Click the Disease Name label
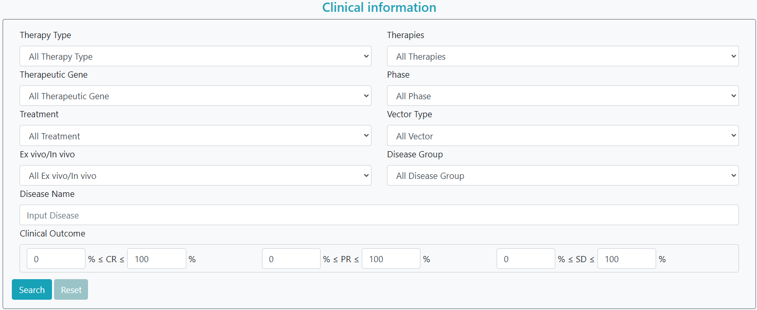Image resolution: width=757 pixels, height=310 pixels. pos(47,194)
